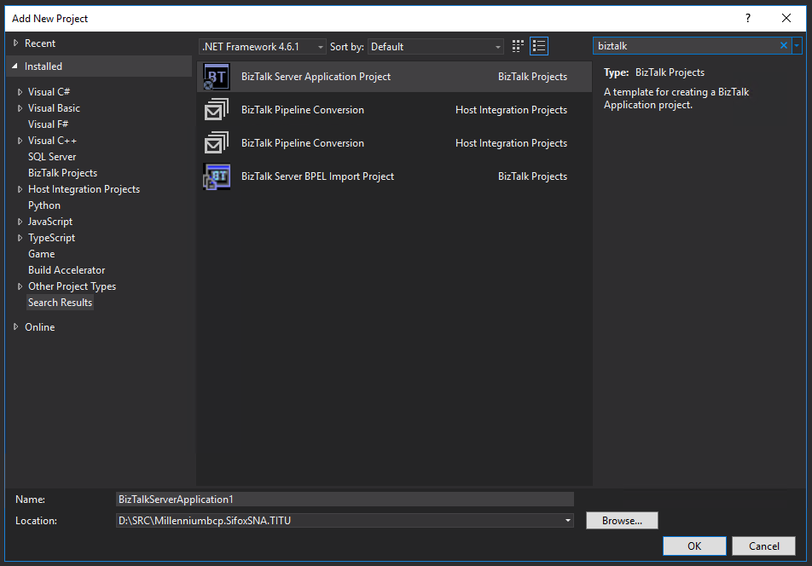Select Python category
The image size is (812, 566).
coord(44,205)
